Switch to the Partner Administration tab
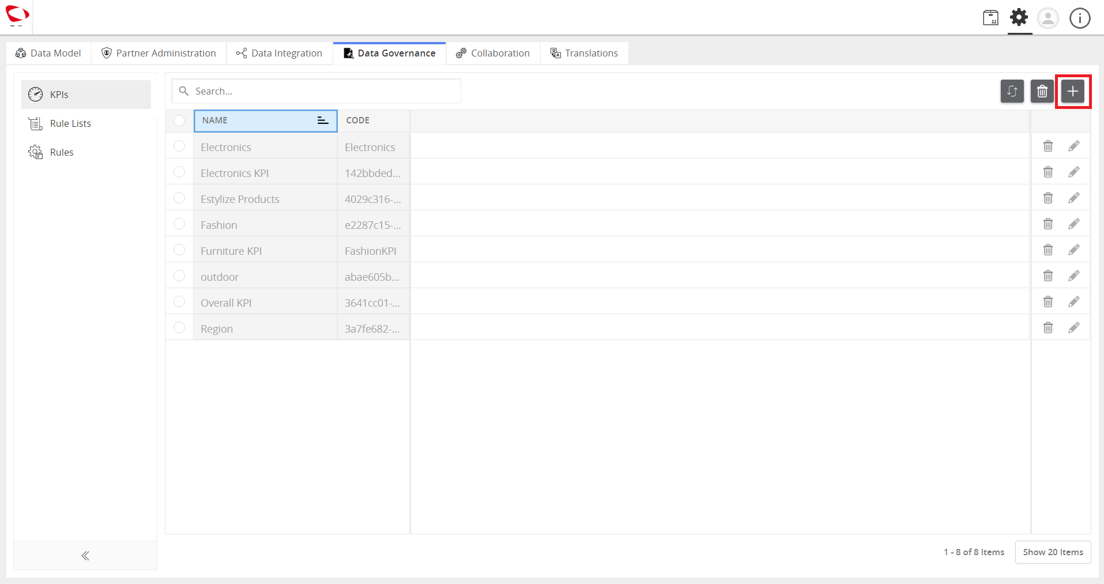The width and height of the screenshot is (1104, 584). (159, 53)
